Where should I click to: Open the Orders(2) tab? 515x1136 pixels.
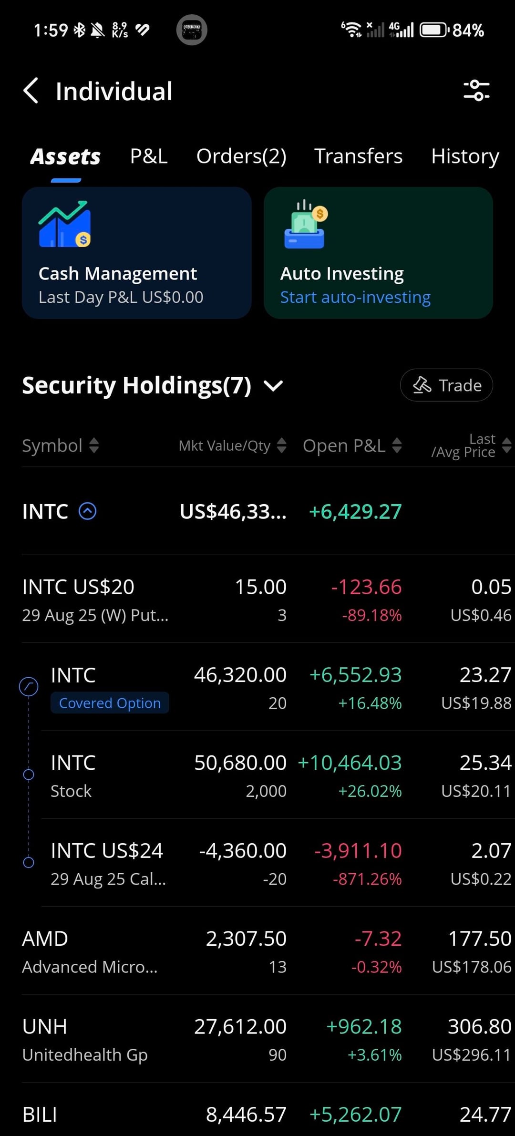[241, 156]
